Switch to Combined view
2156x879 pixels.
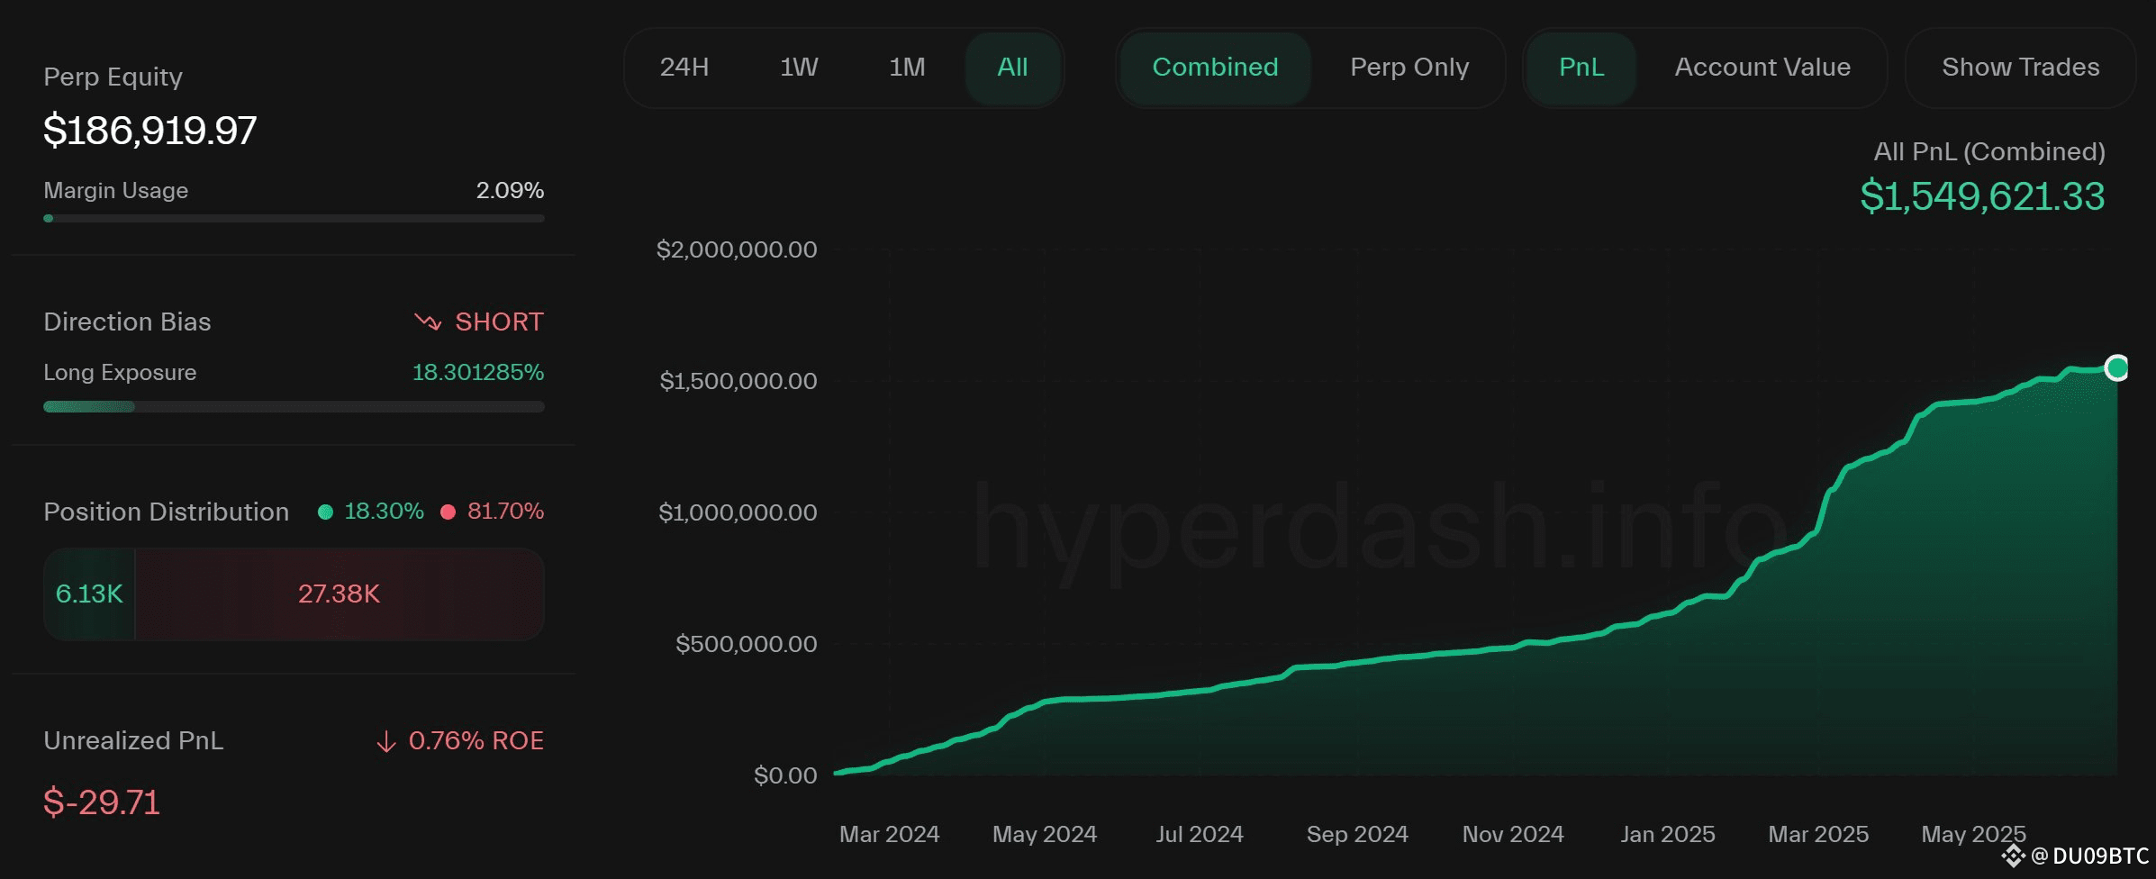(x=1215, y=68)
